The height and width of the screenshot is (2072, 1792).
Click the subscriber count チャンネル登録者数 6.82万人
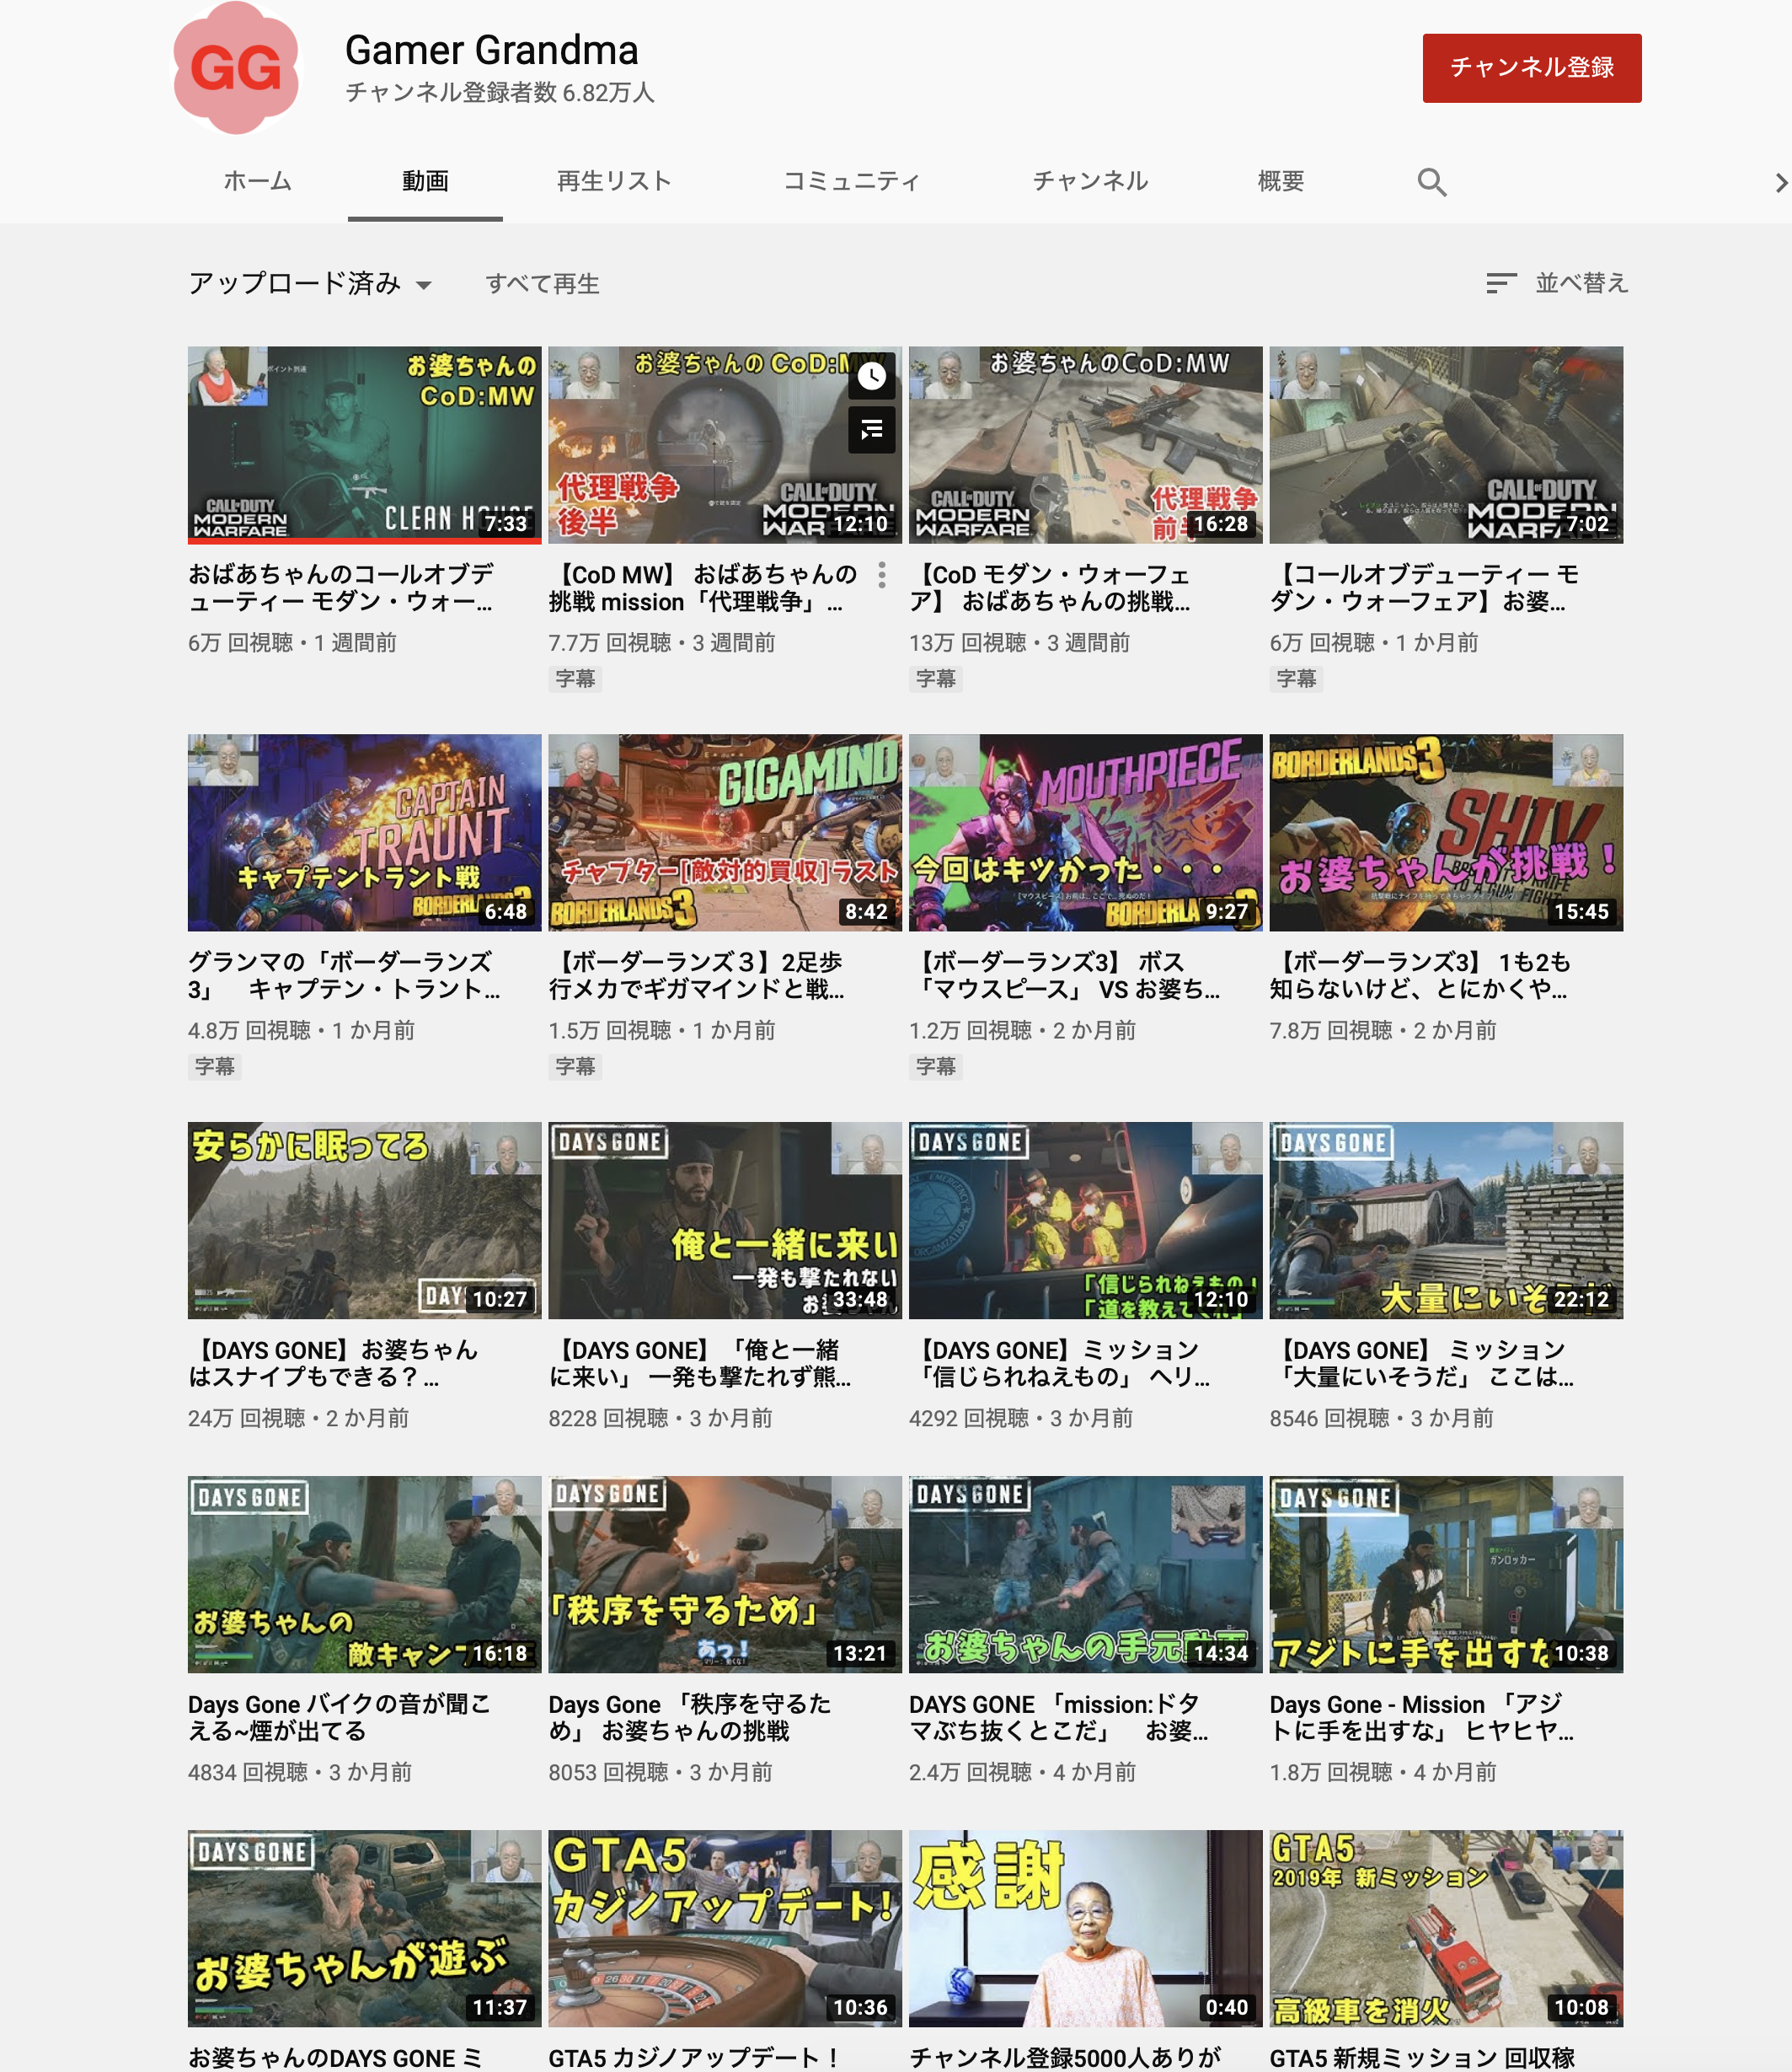500,93
